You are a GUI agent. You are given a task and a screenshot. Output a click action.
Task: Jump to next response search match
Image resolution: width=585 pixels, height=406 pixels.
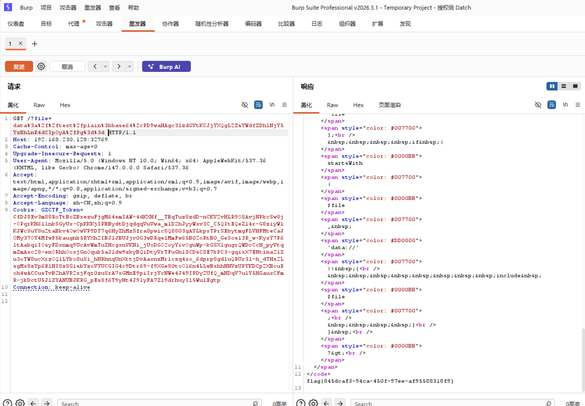(x=340, y=403)
